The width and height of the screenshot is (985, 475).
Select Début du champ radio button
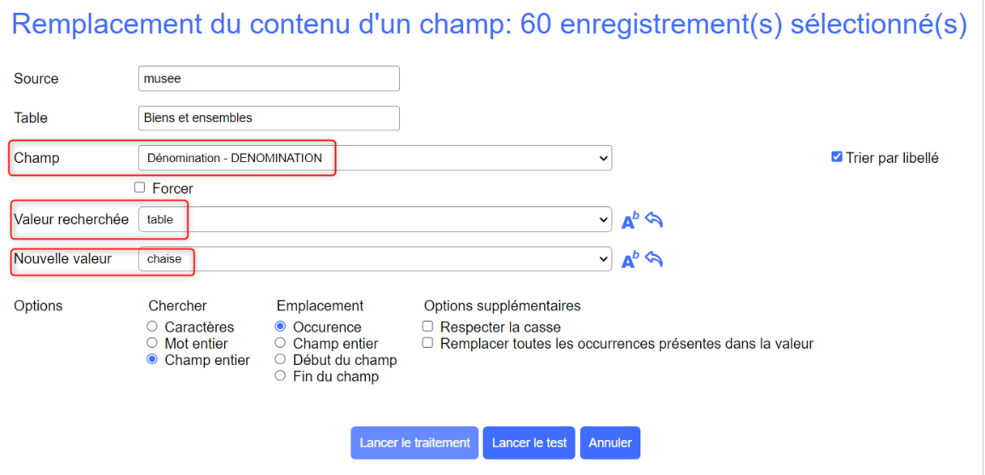point(281,360)
